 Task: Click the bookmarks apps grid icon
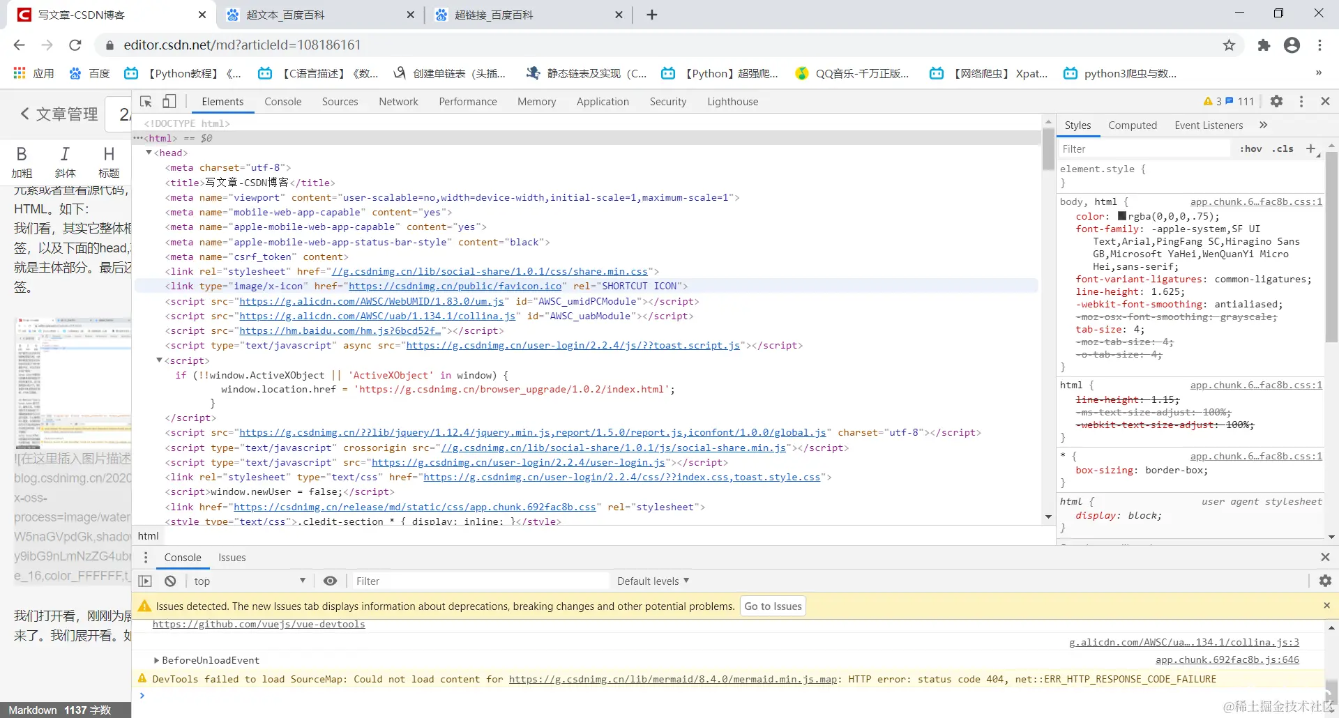coord(20,73)
